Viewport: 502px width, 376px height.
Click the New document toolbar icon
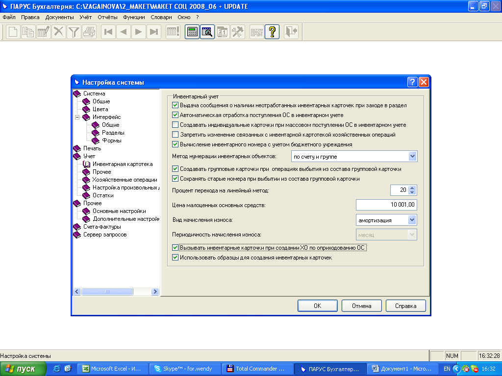point(13,32)
